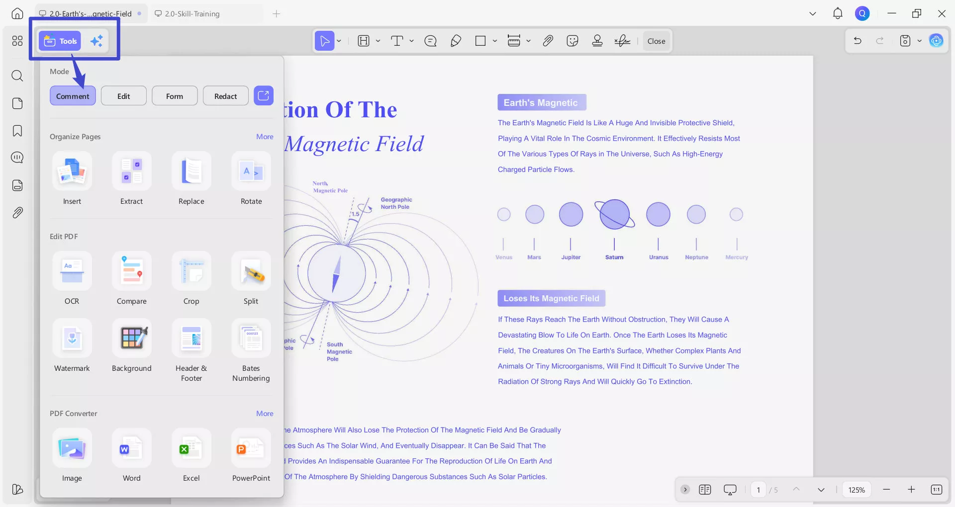
Task: Switch to Redact mode
Action: (226, 96)
